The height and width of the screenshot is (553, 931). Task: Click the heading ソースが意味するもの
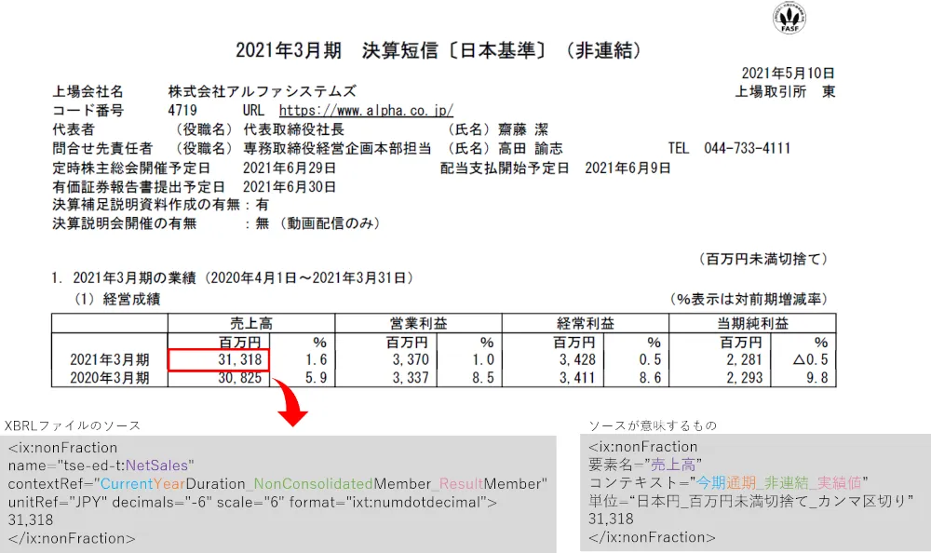653,425
